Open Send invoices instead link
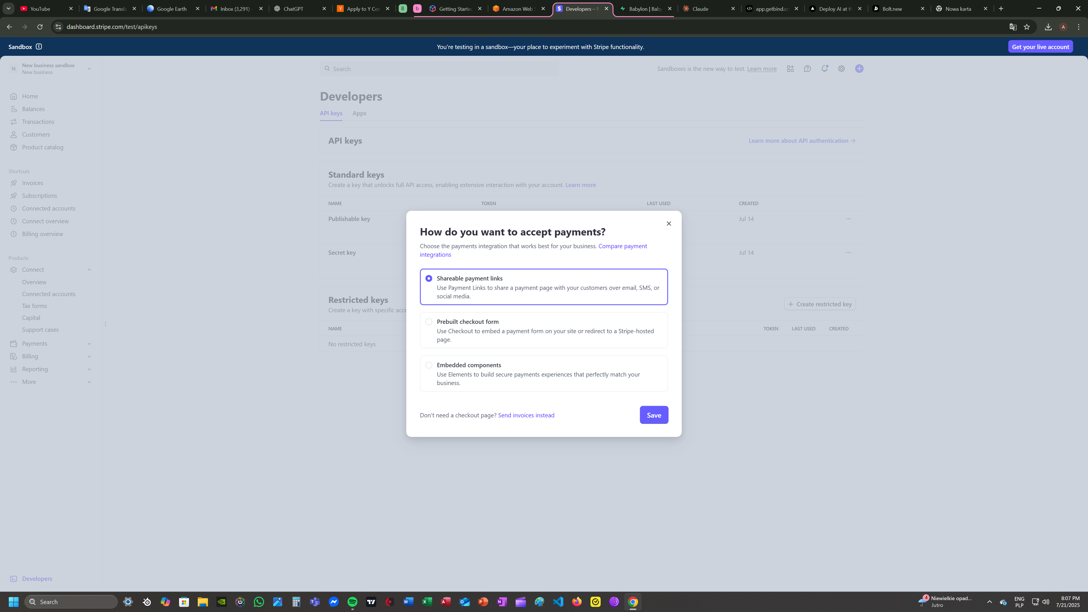This screenshot has height=612, width=1088. (x=526, y=415)
